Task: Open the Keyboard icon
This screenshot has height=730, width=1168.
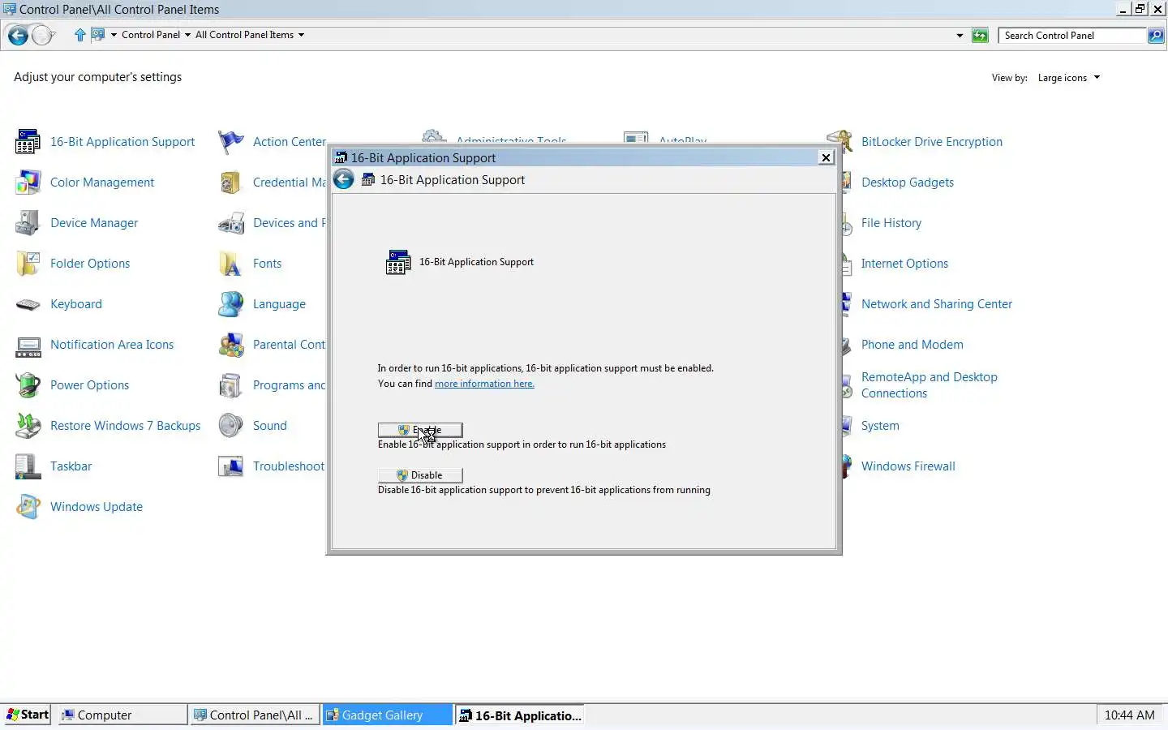Action: [28, 304]
